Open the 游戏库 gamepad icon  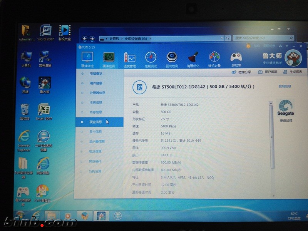[236, 59]
